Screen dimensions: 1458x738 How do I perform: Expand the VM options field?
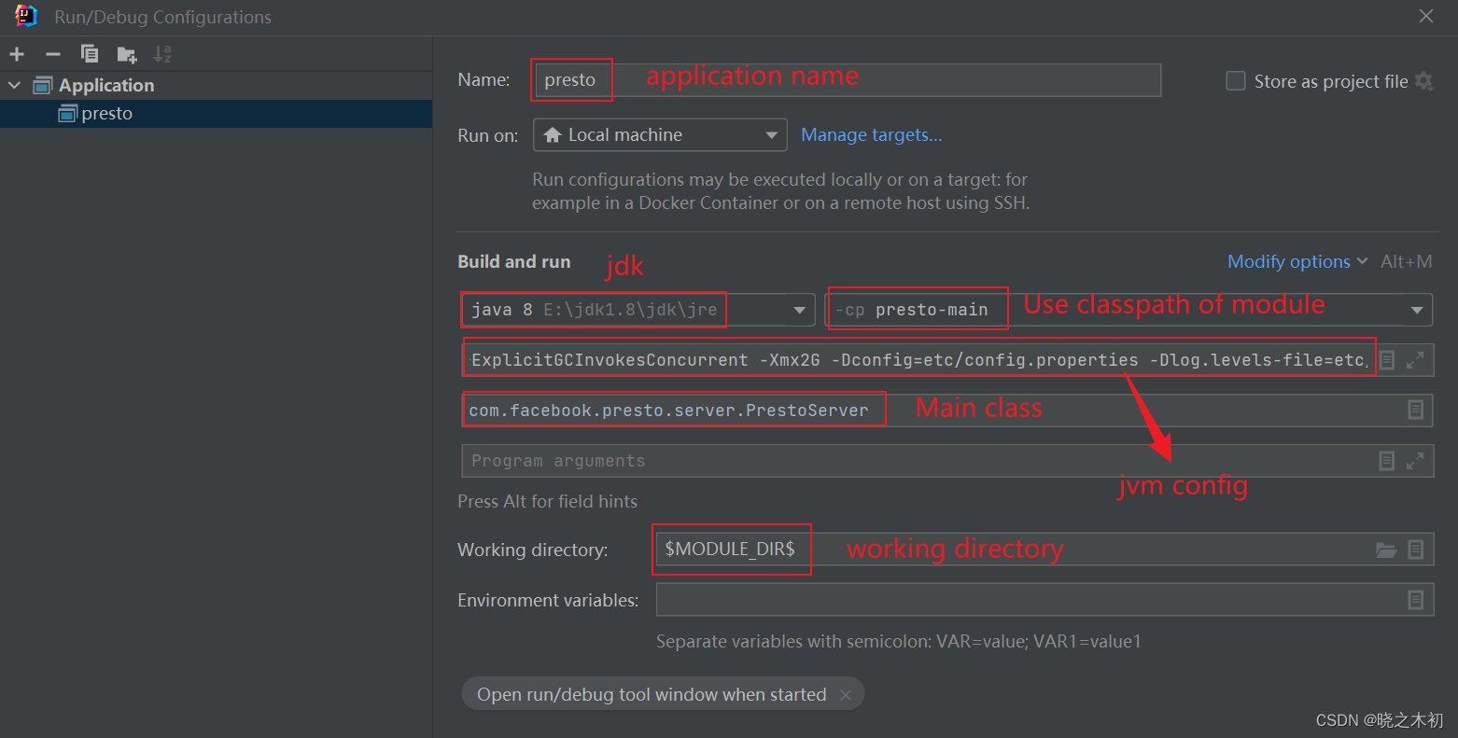pyautogui.click(x=1415, y=360)
